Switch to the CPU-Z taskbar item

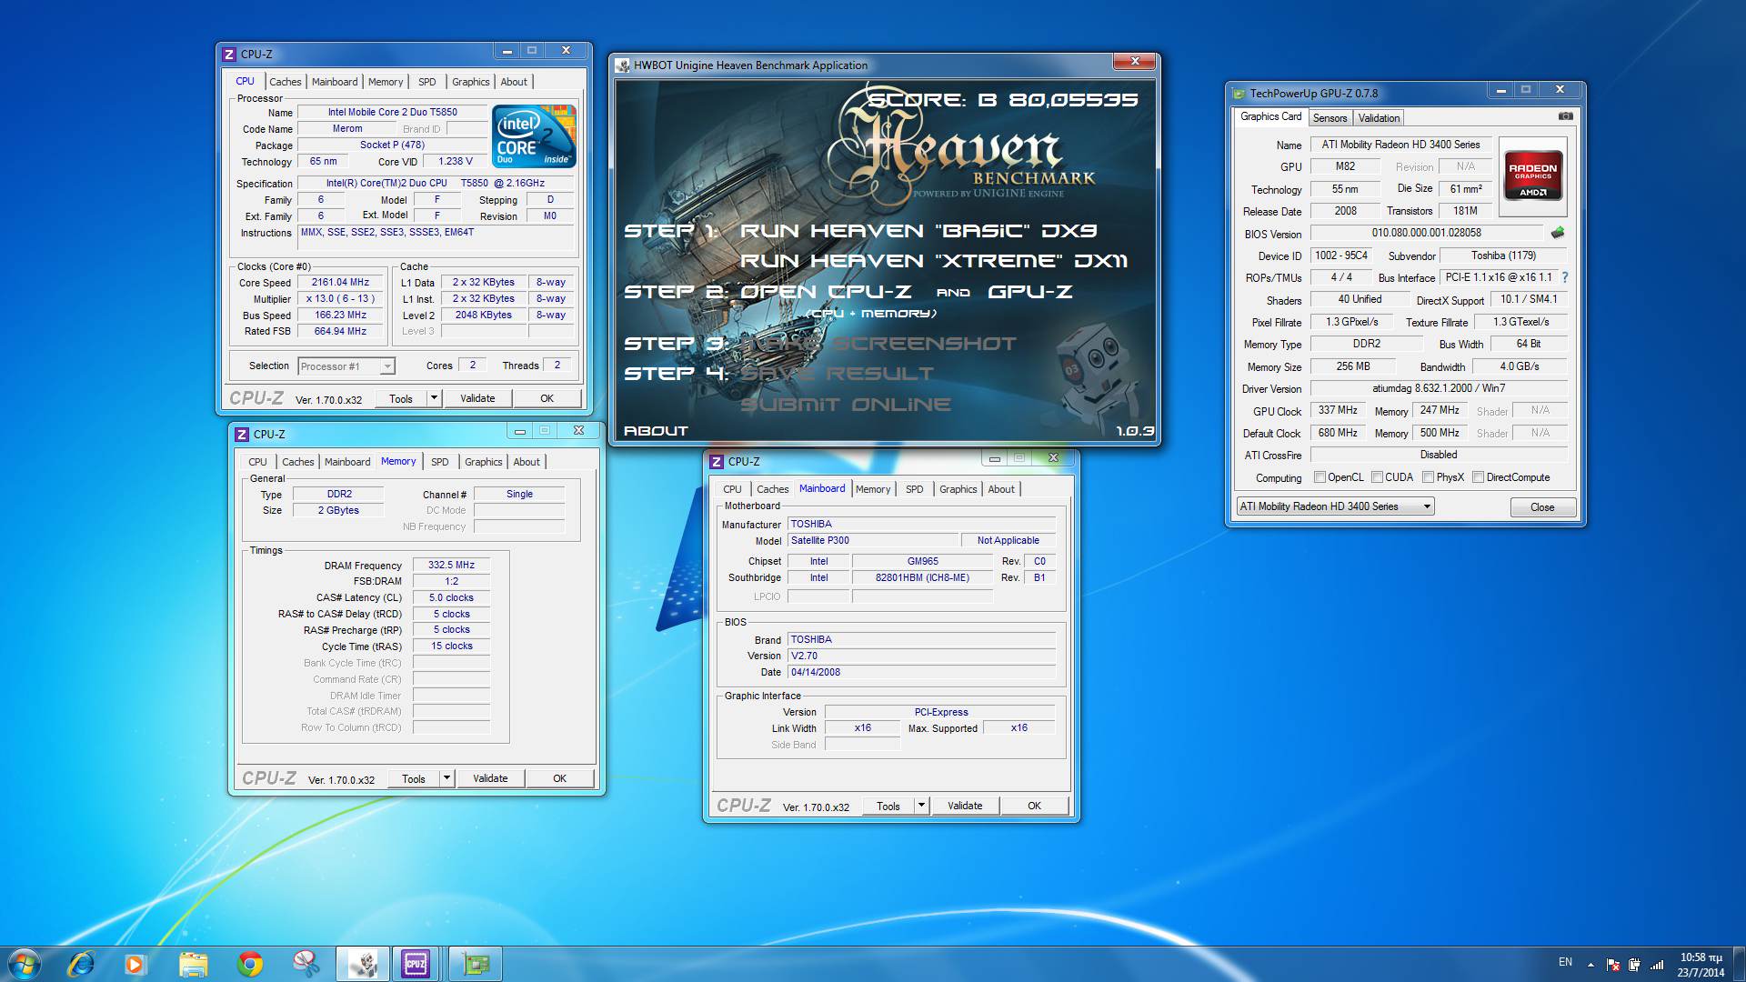416,964
